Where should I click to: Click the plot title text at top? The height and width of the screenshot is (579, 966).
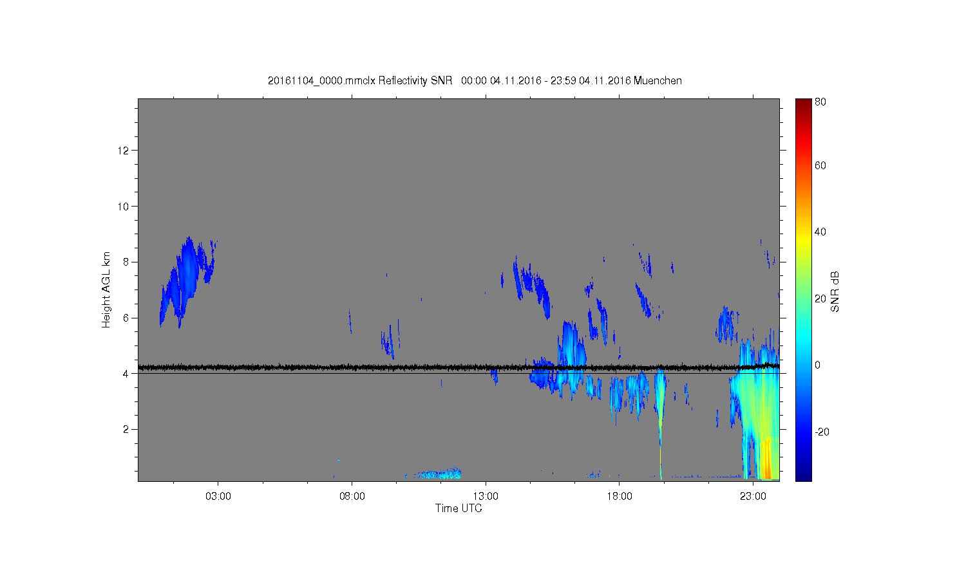[x=475, y=80]
